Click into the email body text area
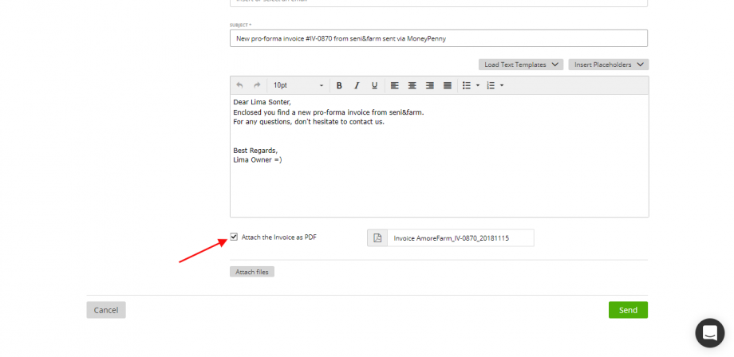Viewport: 734px width, 357px height. click(439, 155)
